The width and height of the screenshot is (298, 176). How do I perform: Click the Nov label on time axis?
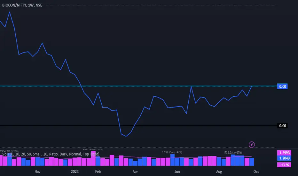[x=37, y=172]
